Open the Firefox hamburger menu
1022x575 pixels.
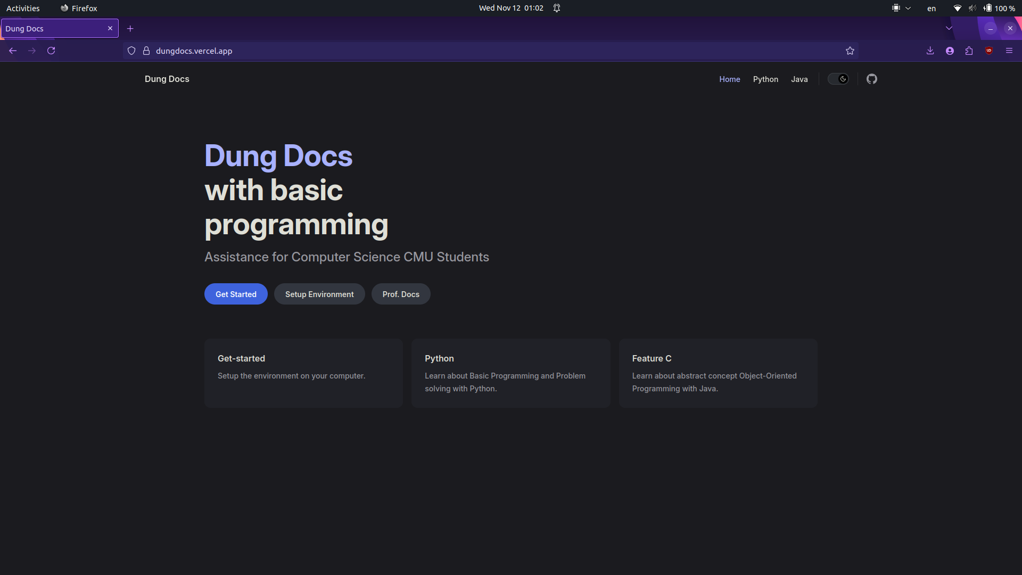1009,51
